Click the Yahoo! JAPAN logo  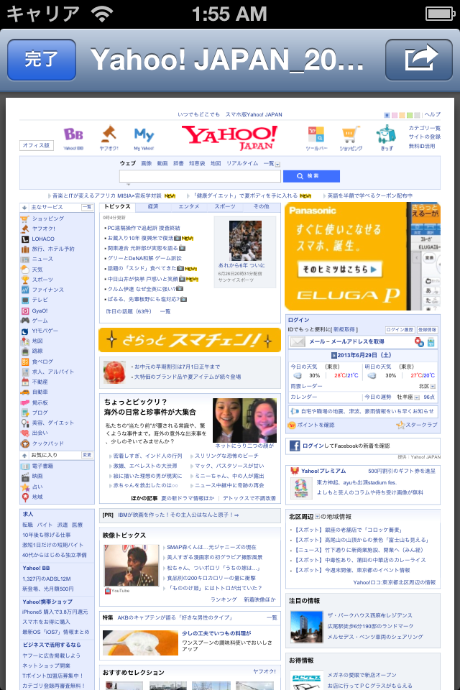point(229,138)
